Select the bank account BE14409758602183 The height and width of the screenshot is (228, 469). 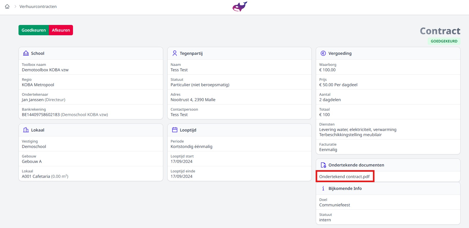pyautogui.click(x=41, y=115)
